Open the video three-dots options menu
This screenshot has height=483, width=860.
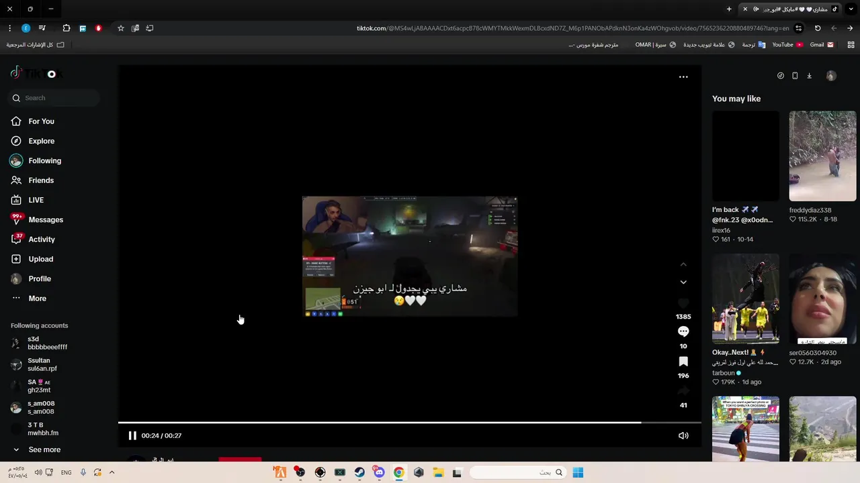683,77
